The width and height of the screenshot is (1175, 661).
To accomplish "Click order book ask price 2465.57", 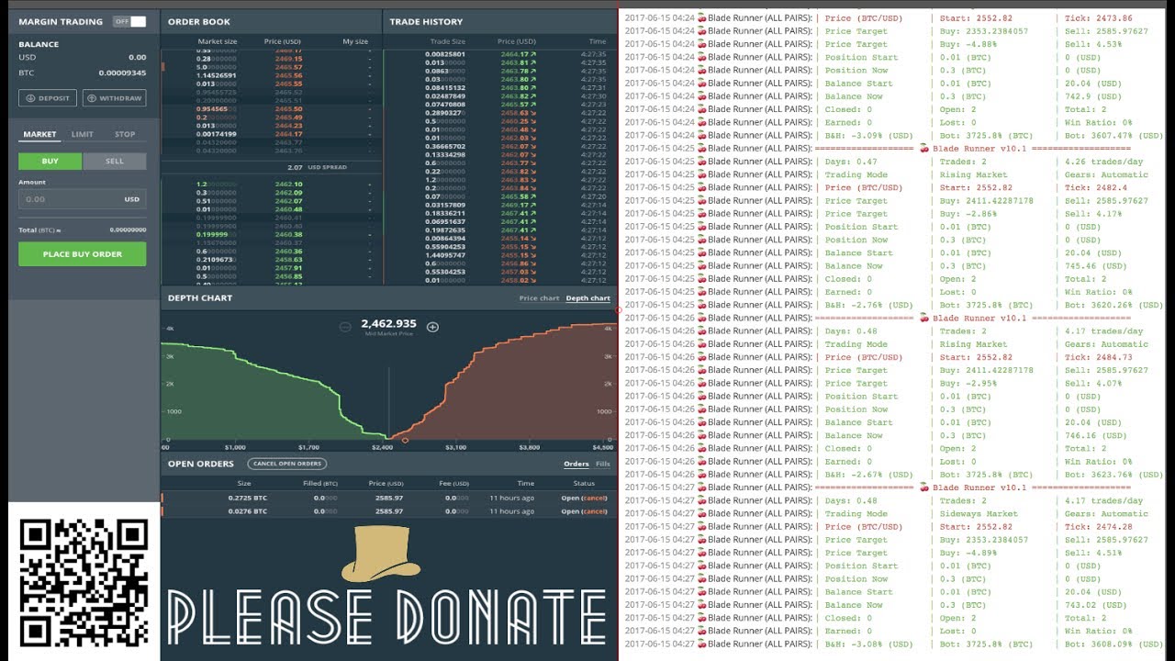I will [289, 67].
